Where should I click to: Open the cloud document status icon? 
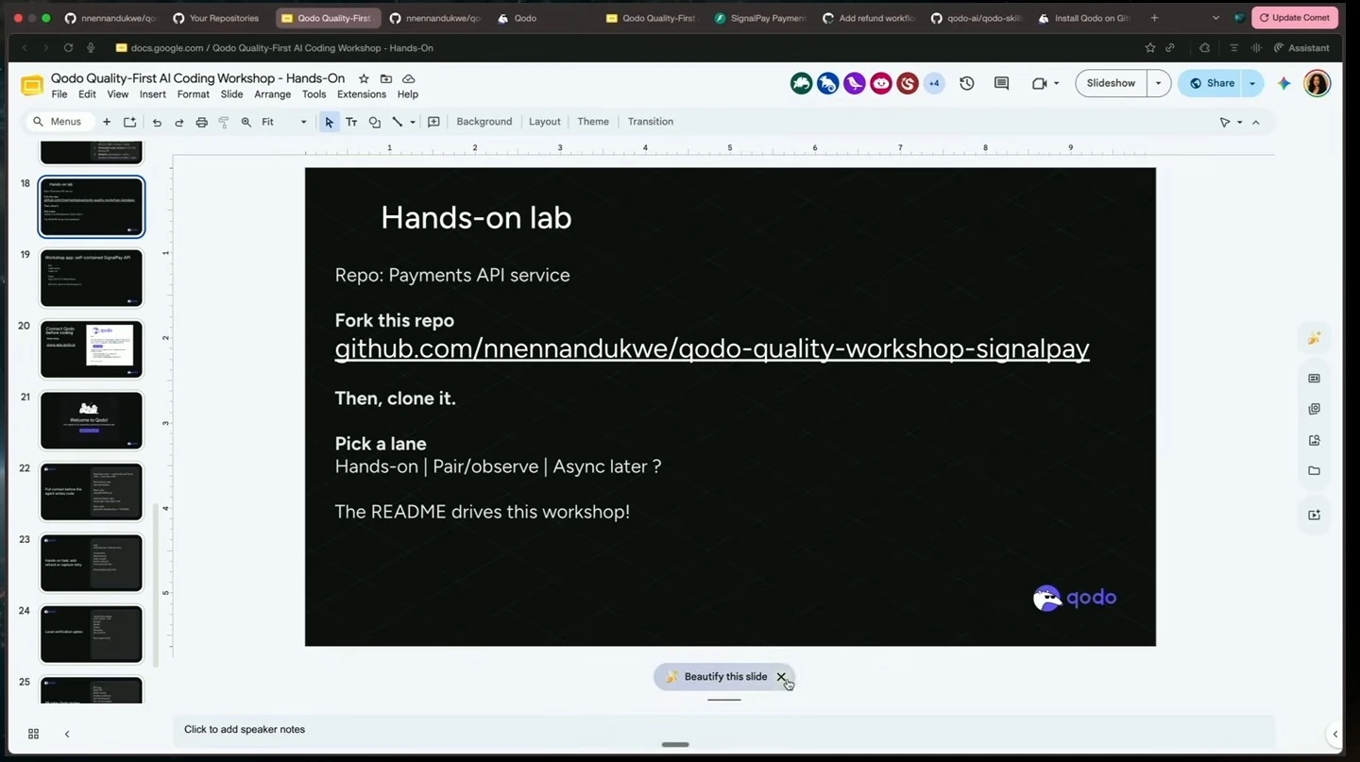coord(409,78)
